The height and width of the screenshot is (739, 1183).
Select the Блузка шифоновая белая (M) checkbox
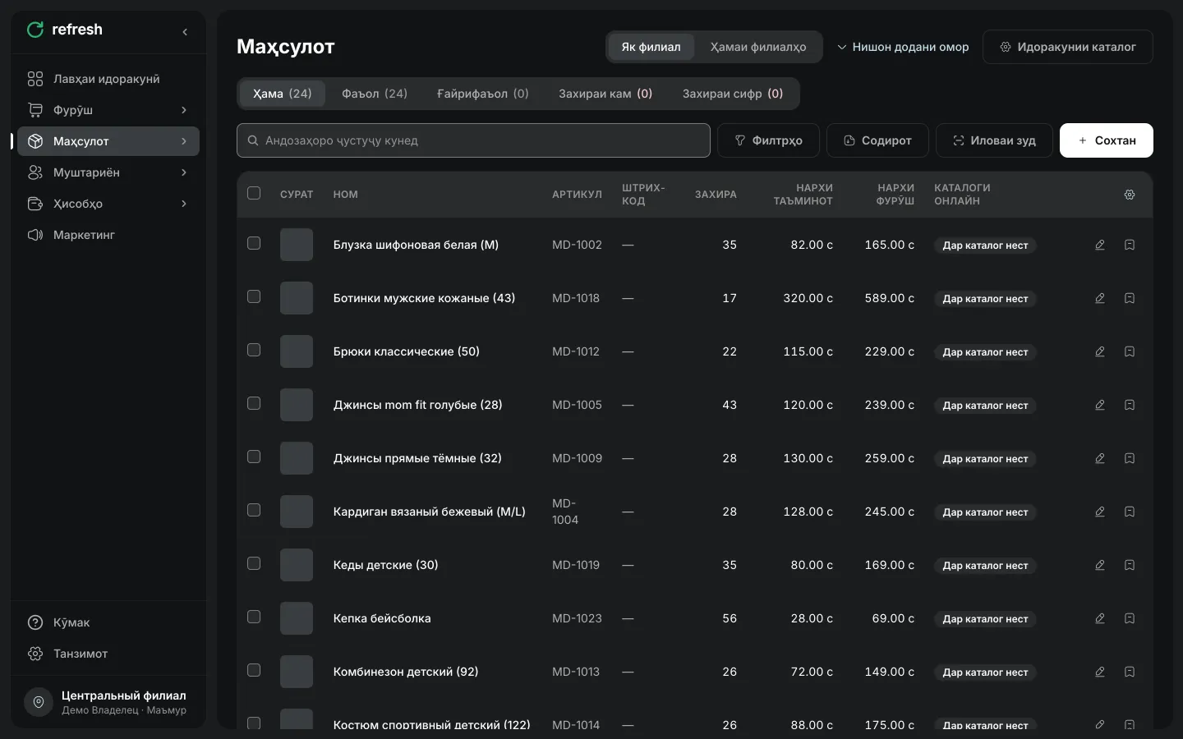[x=254, y=243]
